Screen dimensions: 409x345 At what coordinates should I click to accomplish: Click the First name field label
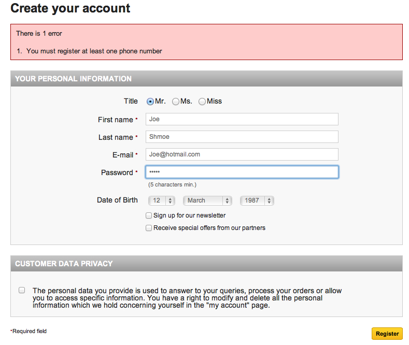[116, 120]
